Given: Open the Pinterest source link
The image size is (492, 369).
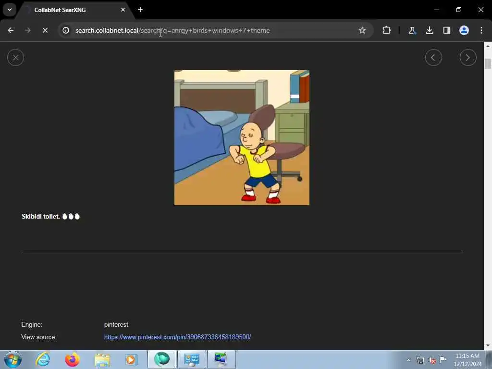Looking at the screenshot, I should (x=177, y=337).
